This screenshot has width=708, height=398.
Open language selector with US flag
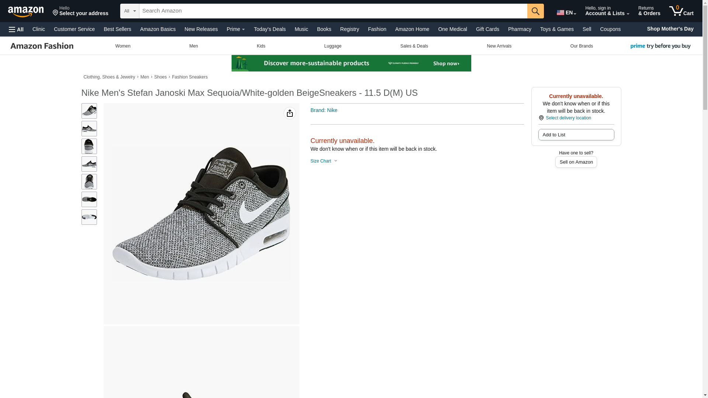(566, 12)
